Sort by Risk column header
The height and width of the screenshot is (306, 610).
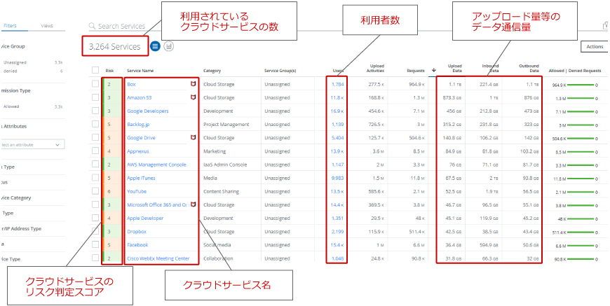click(109, 71)
